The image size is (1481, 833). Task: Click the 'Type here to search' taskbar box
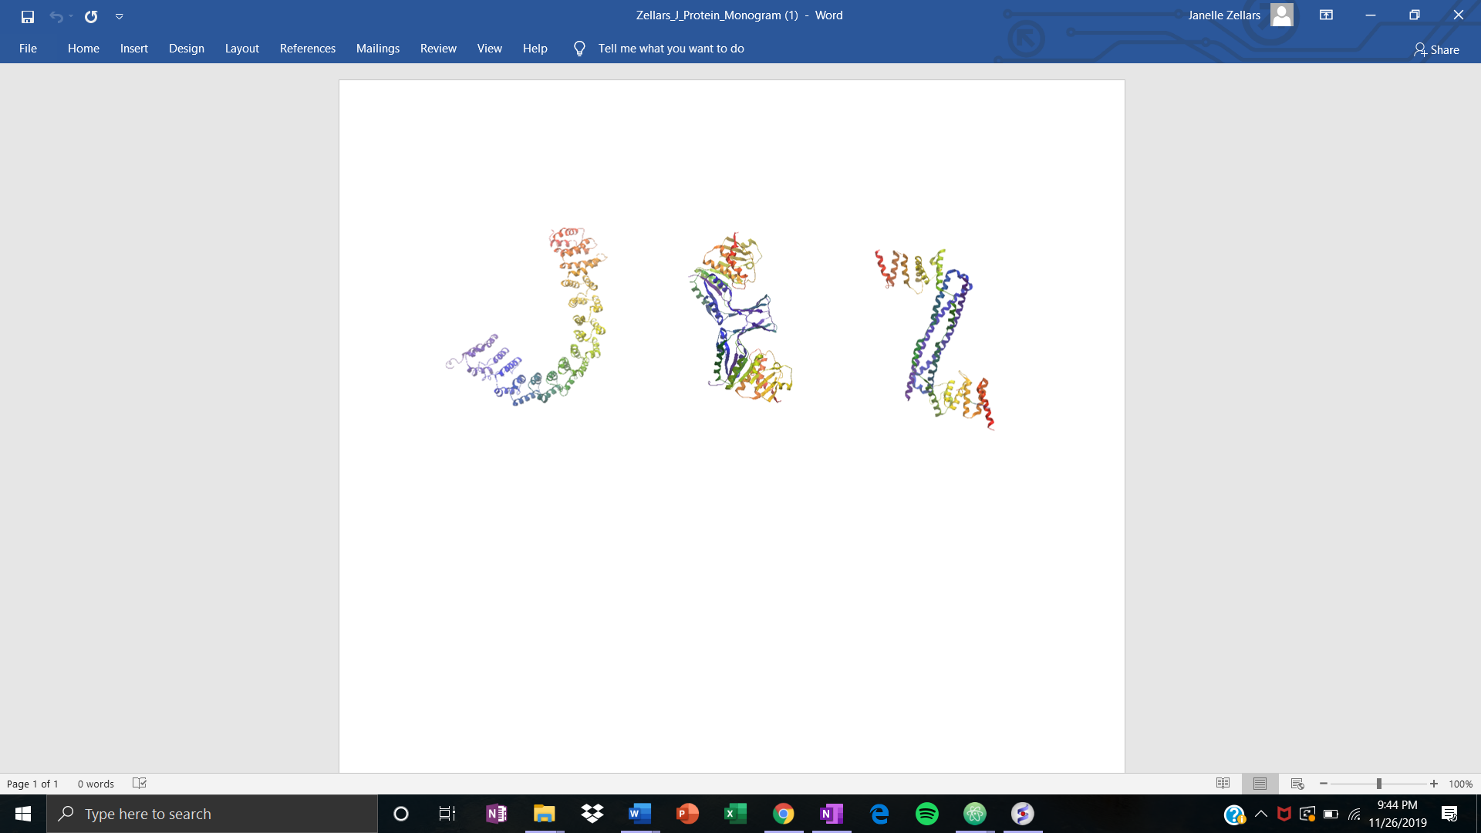(x=213, y=814)
